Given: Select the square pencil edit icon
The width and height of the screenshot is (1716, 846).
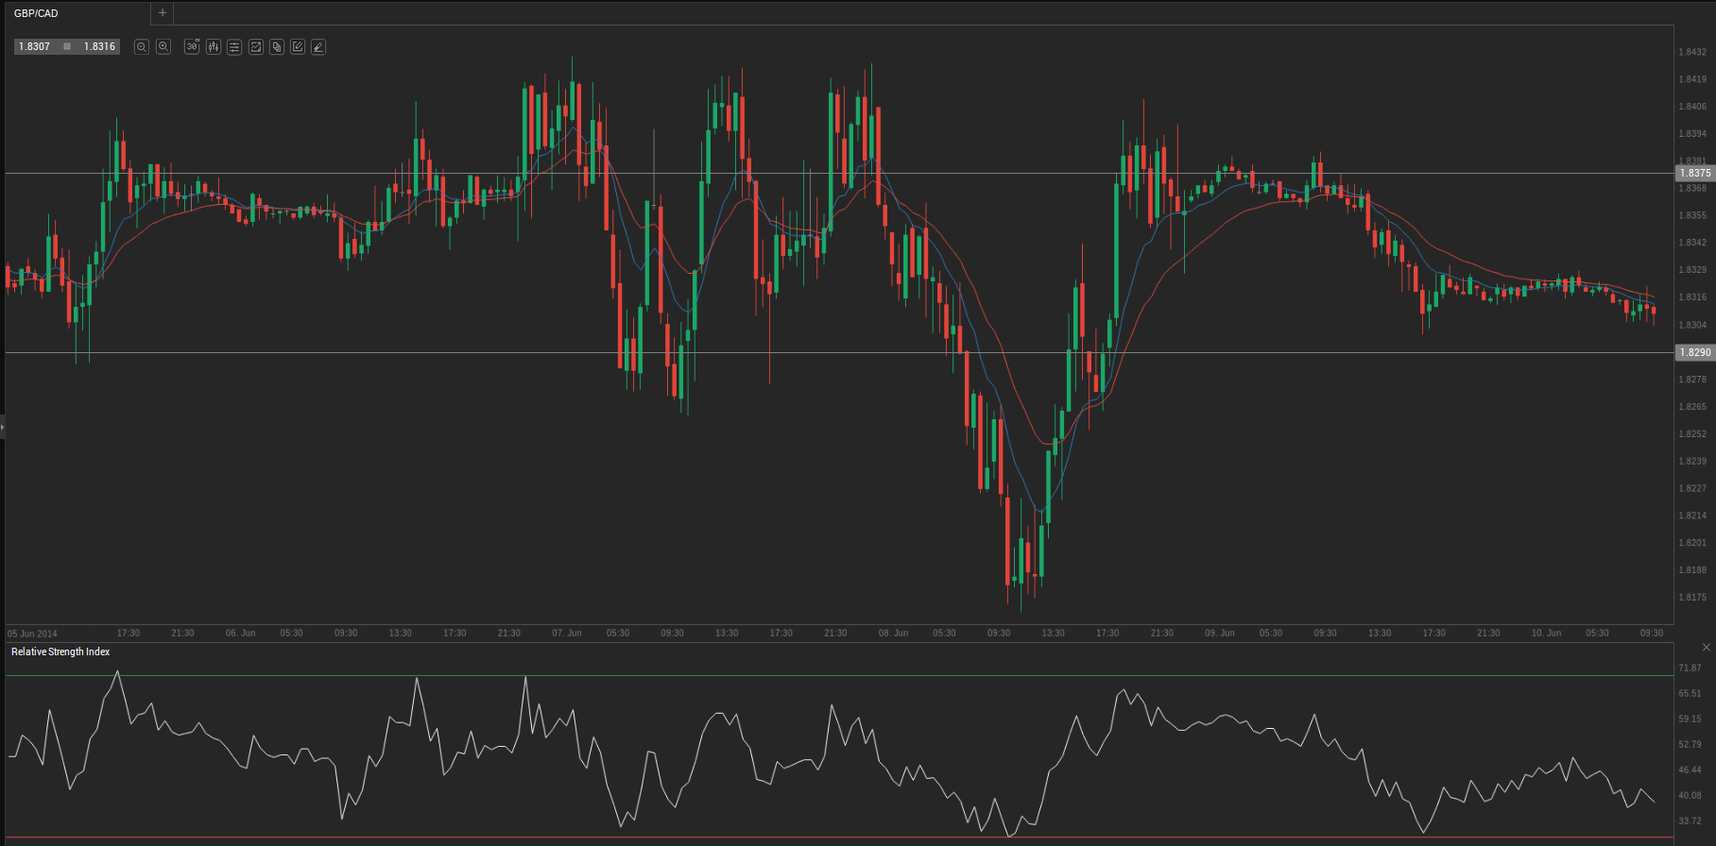Looking at the screenshot, I should [298, 46].
